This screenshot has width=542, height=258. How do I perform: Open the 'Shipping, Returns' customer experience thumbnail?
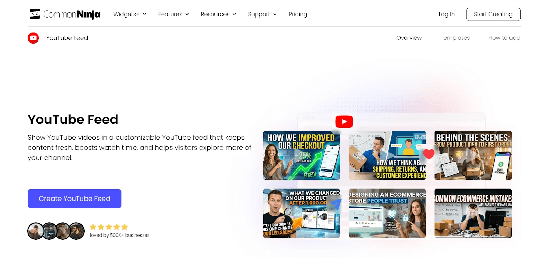[x=387, y=155]
